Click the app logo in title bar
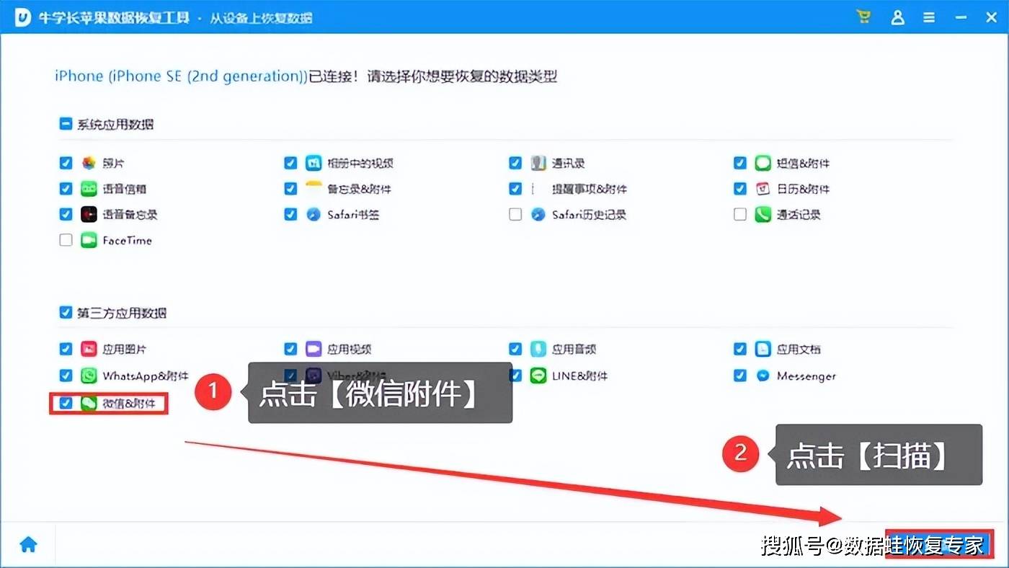Viewport: 1009px width, 568px height. 23,18
